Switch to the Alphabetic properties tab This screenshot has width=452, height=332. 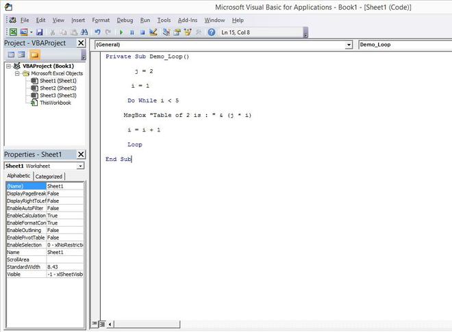[18, 176]
